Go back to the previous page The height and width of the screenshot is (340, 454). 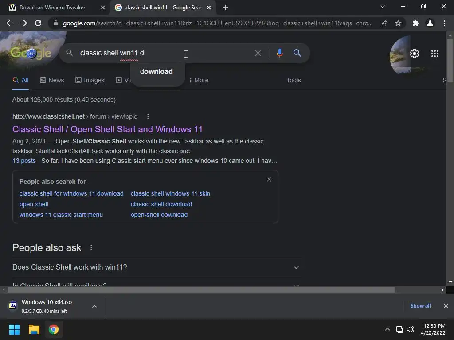(10, 23)
